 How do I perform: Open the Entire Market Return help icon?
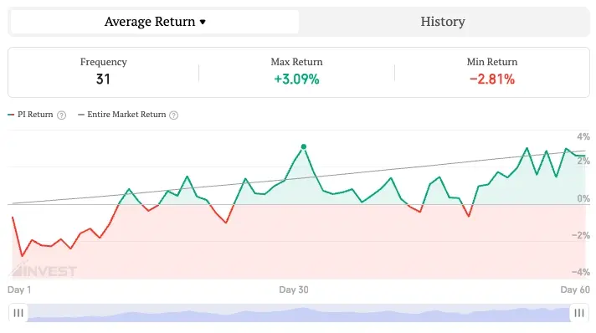tap(174, 115)
